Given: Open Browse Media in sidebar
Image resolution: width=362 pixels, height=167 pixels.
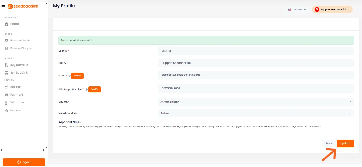Looking at the screenshot, I should (x=20, y=41).
